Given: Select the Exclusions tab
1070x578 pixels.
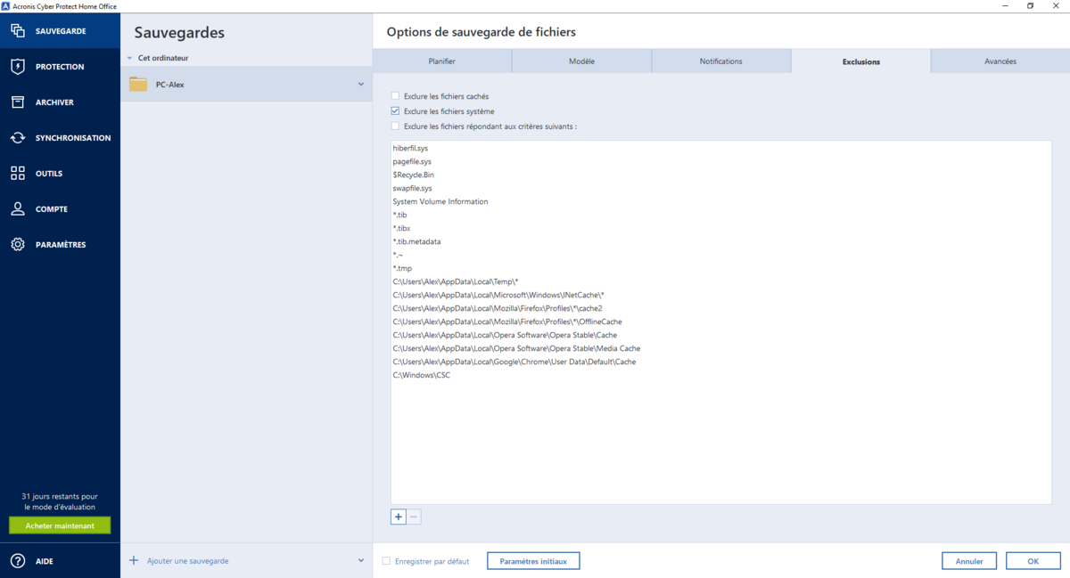Looking at the screenshot, I should tap(861, 61).
